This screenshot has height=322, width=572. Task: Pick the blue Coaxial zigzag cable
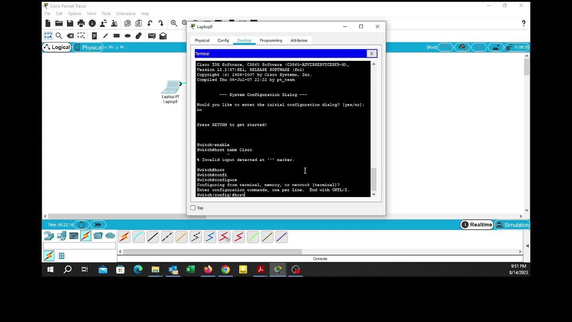[210, 237]
